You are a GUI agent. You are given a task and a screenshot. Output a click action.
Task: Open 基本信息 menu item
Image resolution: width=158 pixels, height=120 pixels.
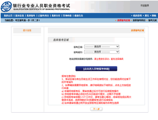point(20,16)
